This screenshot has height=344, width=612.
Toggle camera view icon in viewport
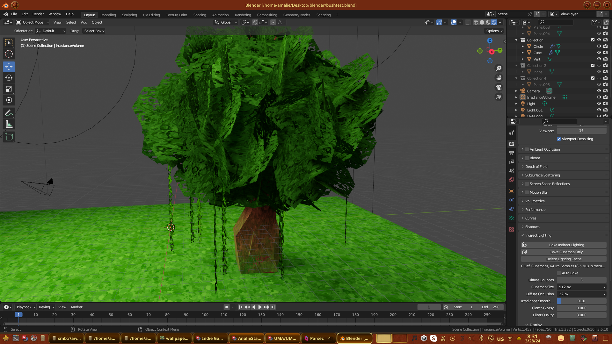coord(499,87)
